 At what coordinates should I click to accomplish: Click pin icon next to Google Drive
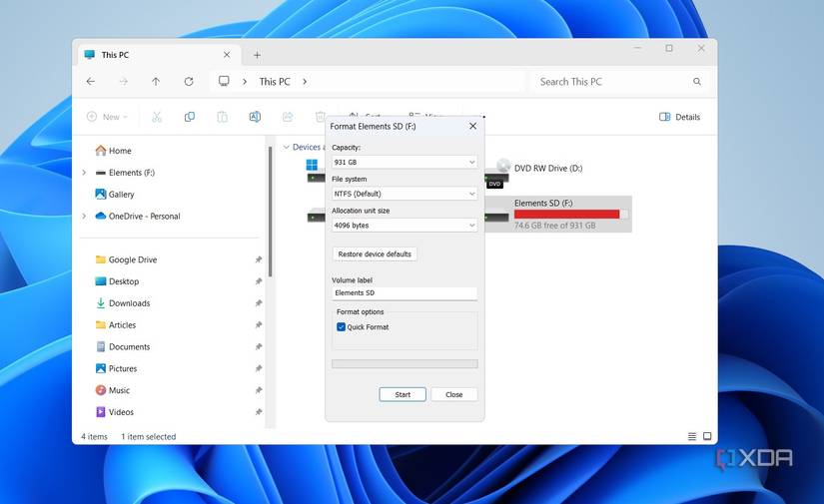[x=258, y=259]
